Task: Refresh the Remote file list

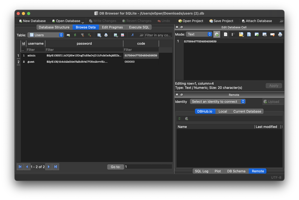Action: pos(180,118)
